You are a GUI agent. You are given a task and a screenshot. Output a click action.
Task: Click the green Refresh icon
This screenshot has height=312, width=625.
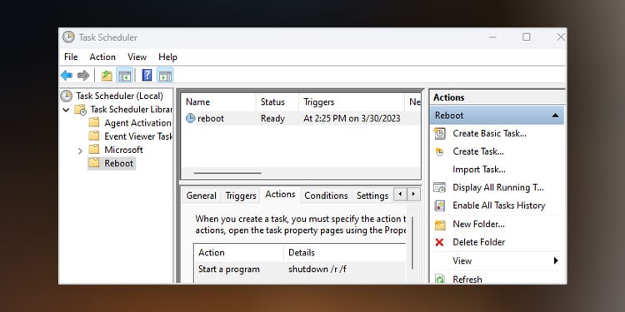440,280
